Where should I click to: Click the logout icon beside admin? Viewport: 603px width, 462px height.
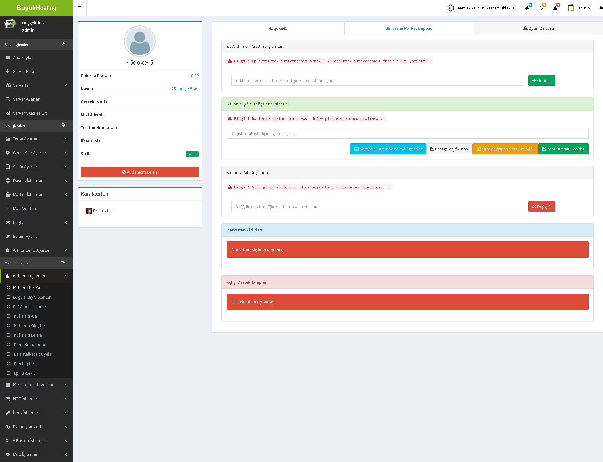coord(600,8)
